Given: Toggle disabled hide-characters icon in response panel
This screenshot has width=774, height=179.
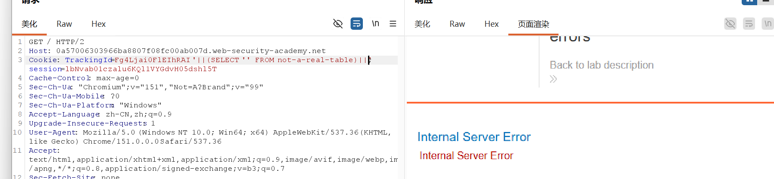Looking at the screenshot, I should tap(730, 24).
